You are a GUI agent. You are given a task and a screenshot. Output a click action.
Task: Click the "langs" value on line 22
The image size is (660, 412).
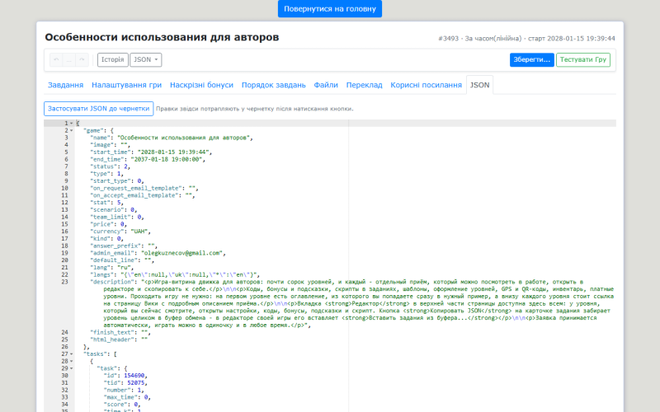191,274
